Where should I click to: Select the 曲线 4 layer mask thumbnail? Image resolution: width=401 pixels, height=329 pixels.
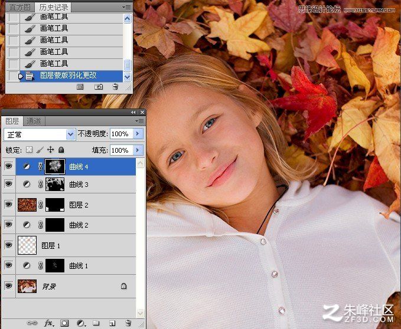click(x=55, y=166)
